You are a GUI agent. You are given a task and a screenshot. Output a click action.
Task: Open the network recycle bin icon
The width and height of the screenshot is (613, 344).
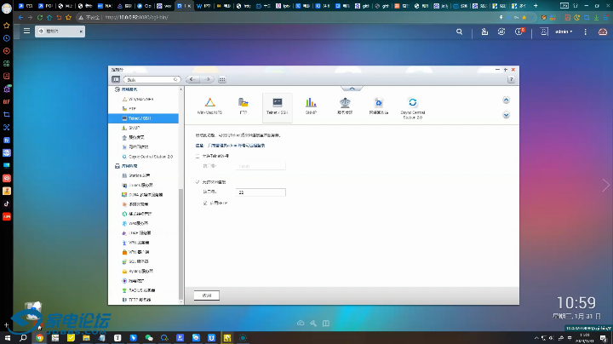pos(378,106)
